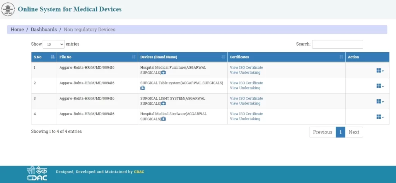This screenshot has width=396, height=183.
Task: Open Action grid menu for row 4
Action: tap(380, 117)
